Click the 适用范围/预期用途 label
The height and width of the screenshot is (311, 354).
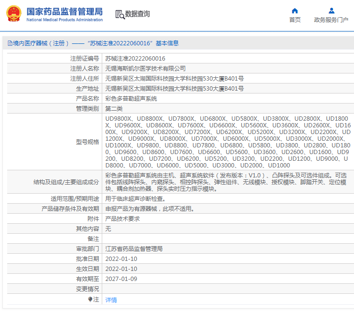[x=75, y=199]
